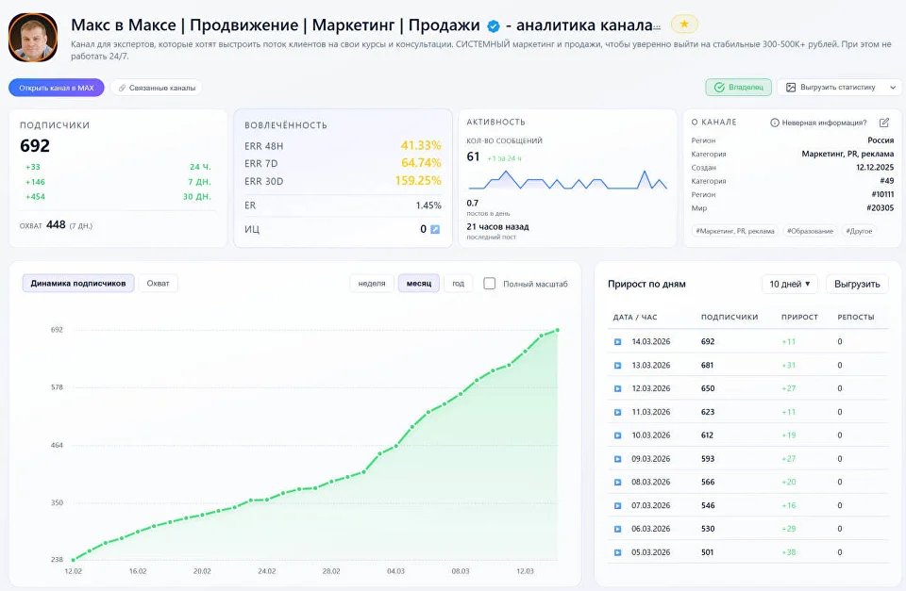Click the Охват 448 reach value
The width and height of the screenshot is (906, 591).
56,224
